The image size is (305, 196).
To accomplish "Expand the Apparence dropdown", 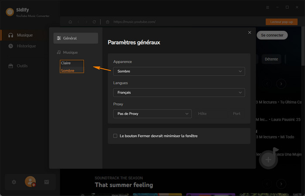I will (x=179, y=71).
